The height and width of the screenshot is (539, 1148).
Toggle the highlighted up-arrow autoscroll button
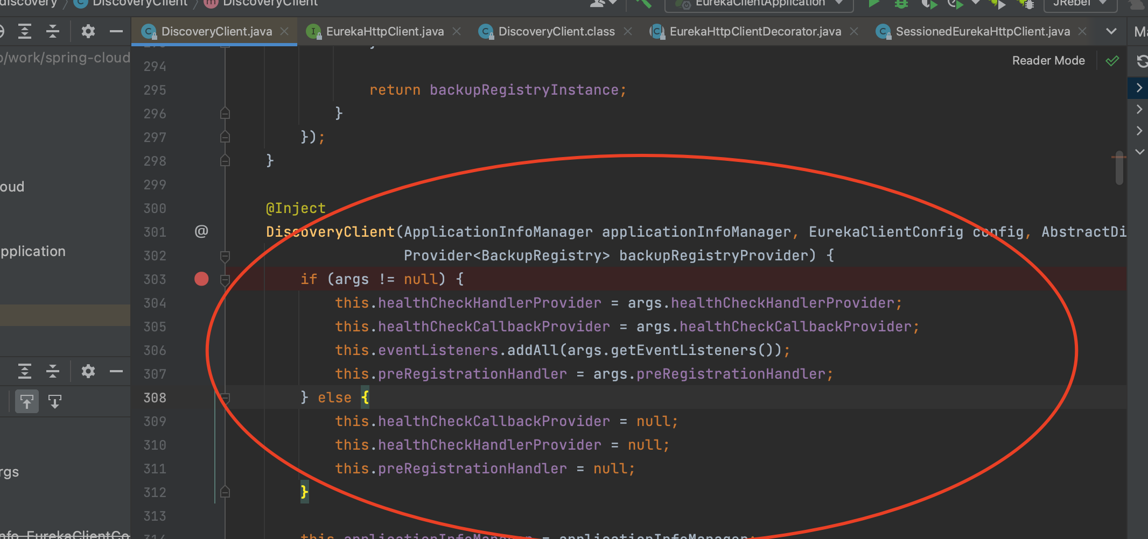(x=27, y=401)
